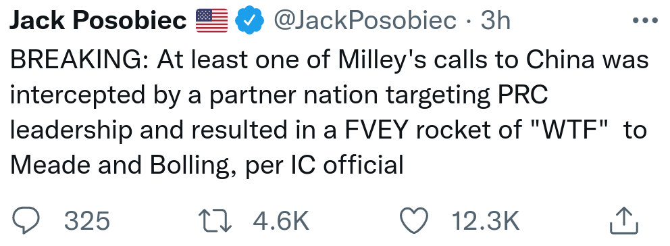Open the three-dot more options menu
This screenshot has width=670, height=246.
(645, 20)
